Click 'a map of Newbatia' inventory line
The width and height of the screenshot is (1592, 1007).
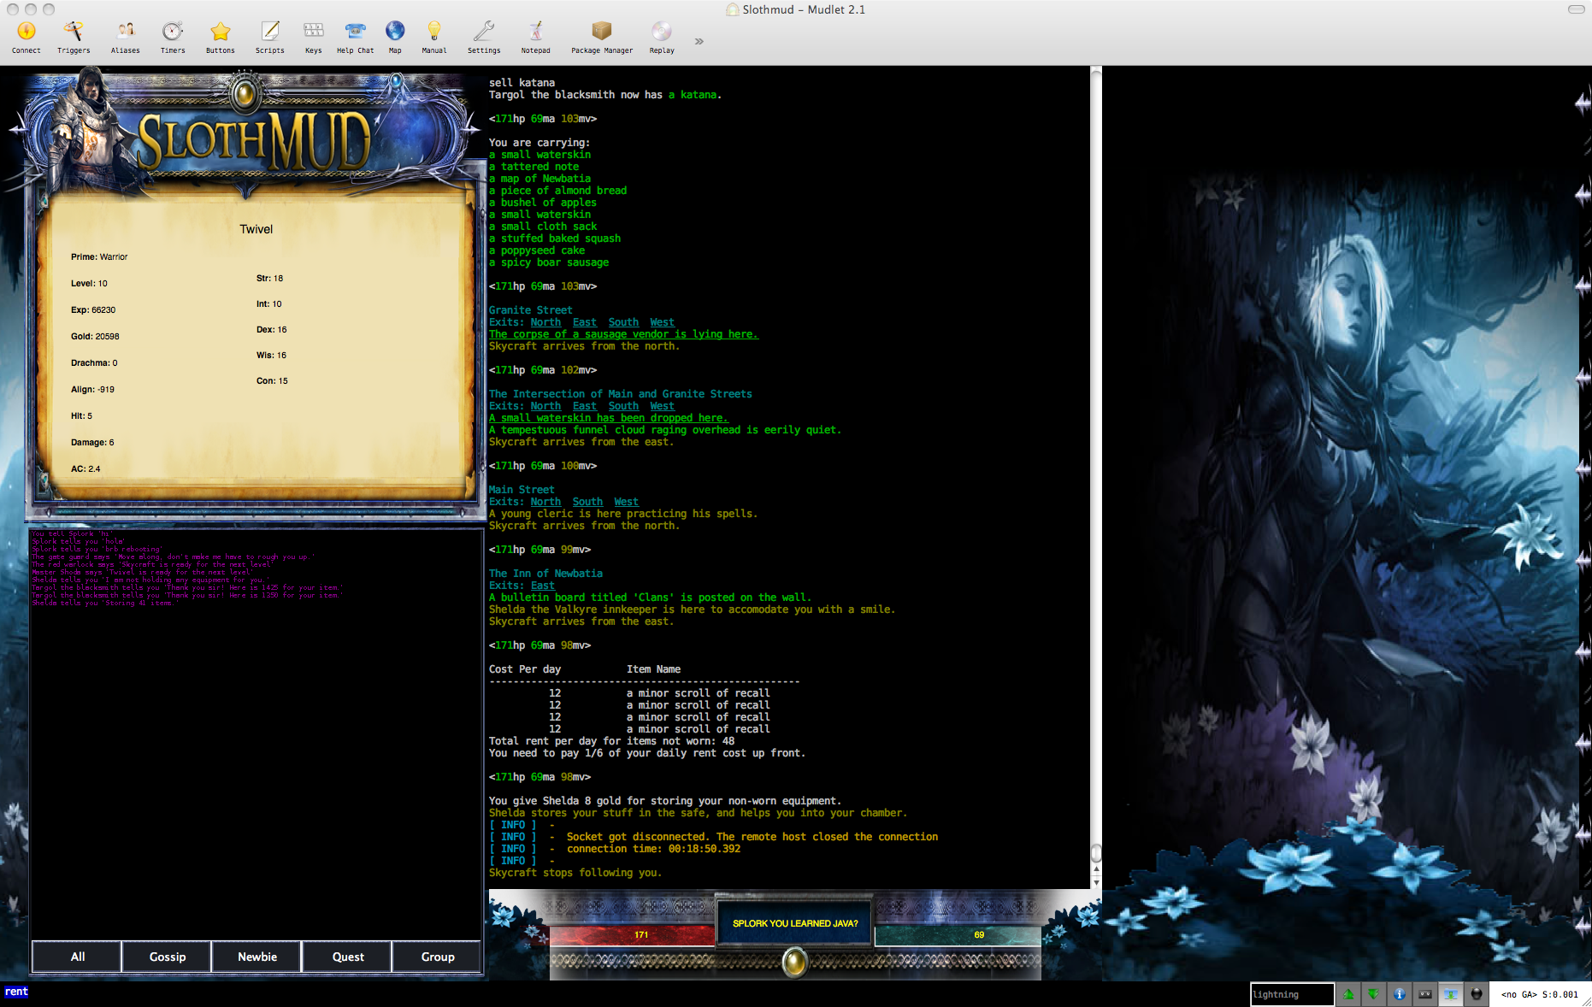[540, 179]
